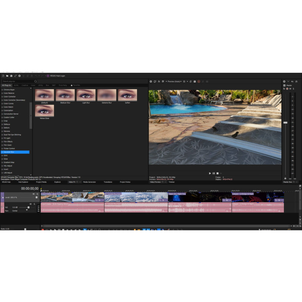Solo the video track with S button
Viewport: 302px width, 302px height.
[37, 194]
